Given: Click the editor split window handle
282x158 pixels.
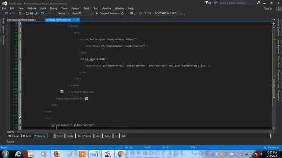Looking at the screenshot, I should pos(274,24).
